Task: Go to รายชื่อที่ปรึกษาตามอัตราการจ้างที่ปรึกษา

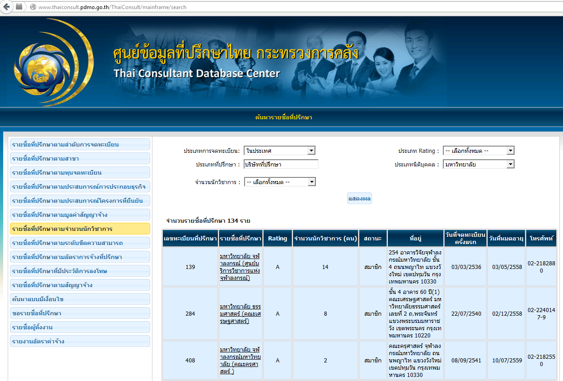Action: [x=80, y=257]
